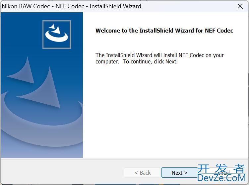This screenshot has height=185, width=249.
Task: Click the welcome heading for NEF Codec
Action: (164, 31)
